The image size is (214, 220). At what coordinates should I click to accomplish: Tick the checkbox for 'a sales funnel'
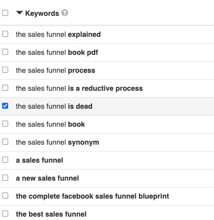5,160
